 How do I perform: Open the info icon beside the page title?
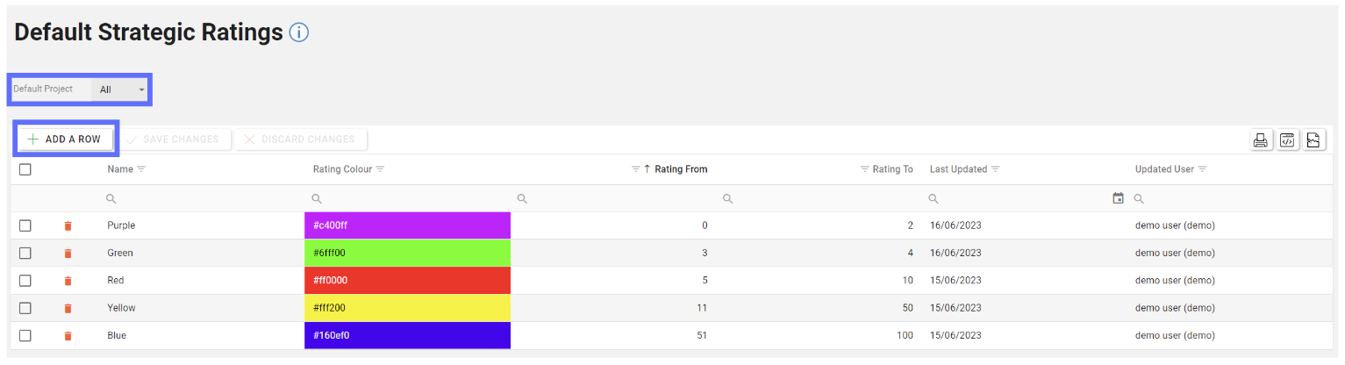pos(299,33)
